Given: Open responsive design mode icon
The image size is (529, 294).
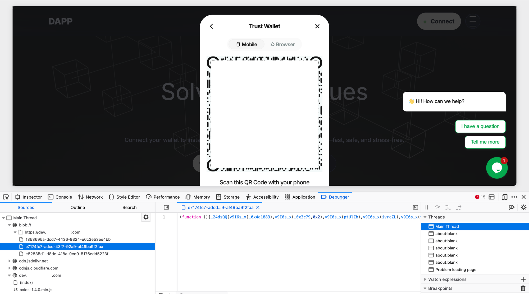Looking at the screenshot, I should tap(504, 197).
